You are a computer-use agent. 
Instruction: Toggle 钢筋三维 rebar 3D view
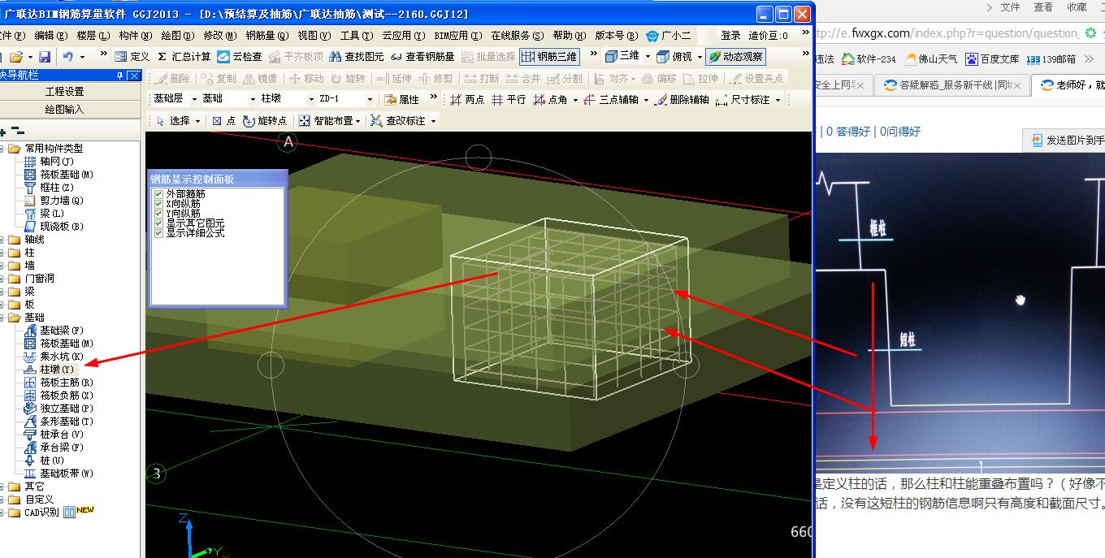click(x=550, y=57)
